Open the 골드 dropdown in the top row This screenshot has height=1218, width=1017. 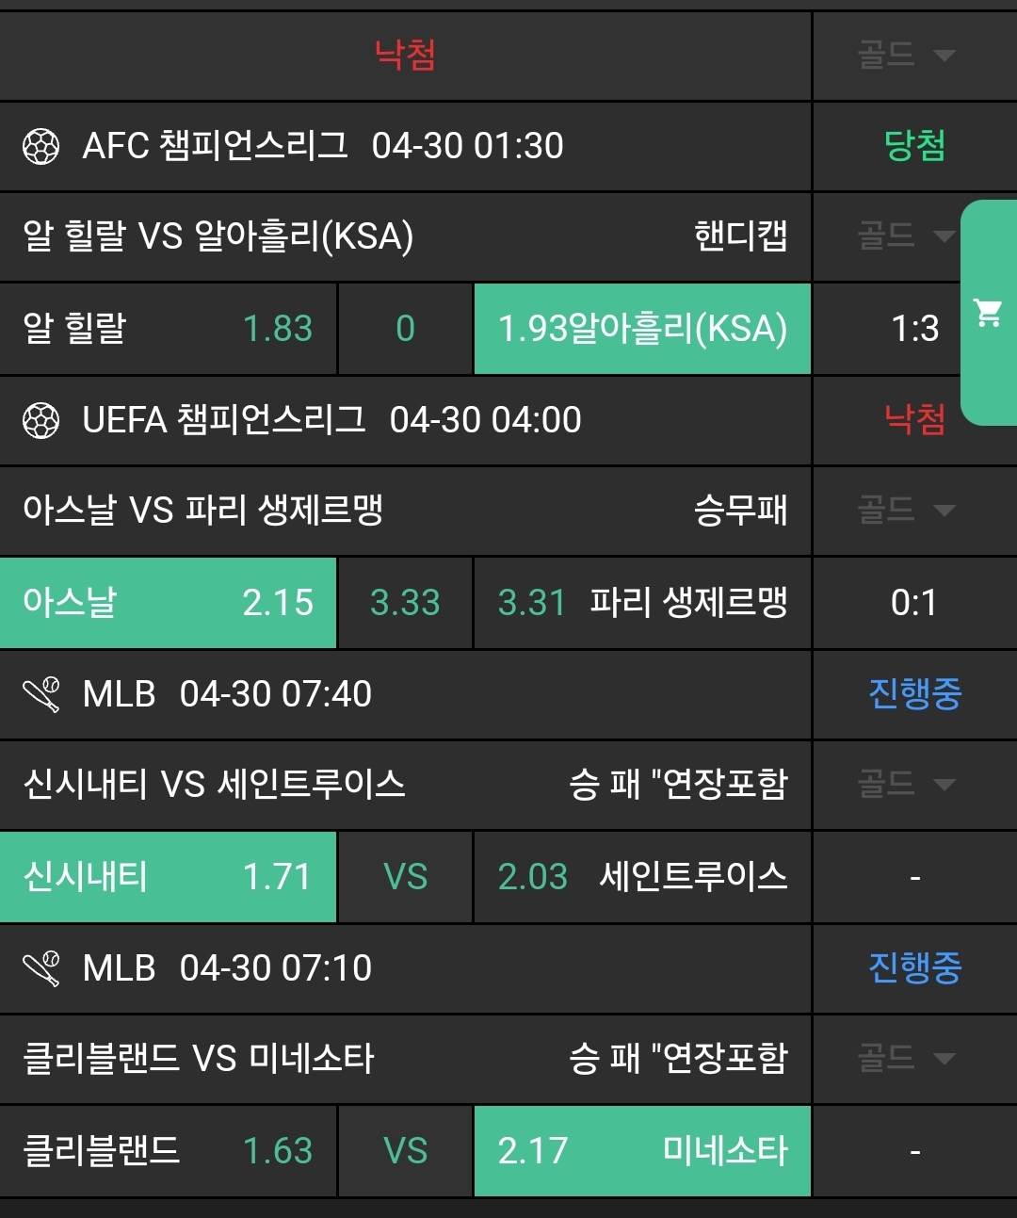click(906, 55)
